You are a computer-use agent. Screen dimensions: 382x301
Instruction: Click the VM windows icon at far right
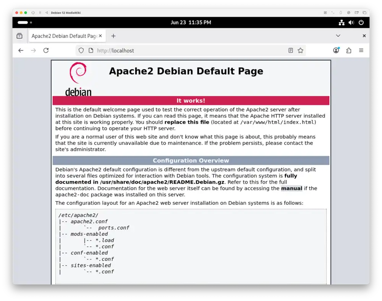[364, 13]
